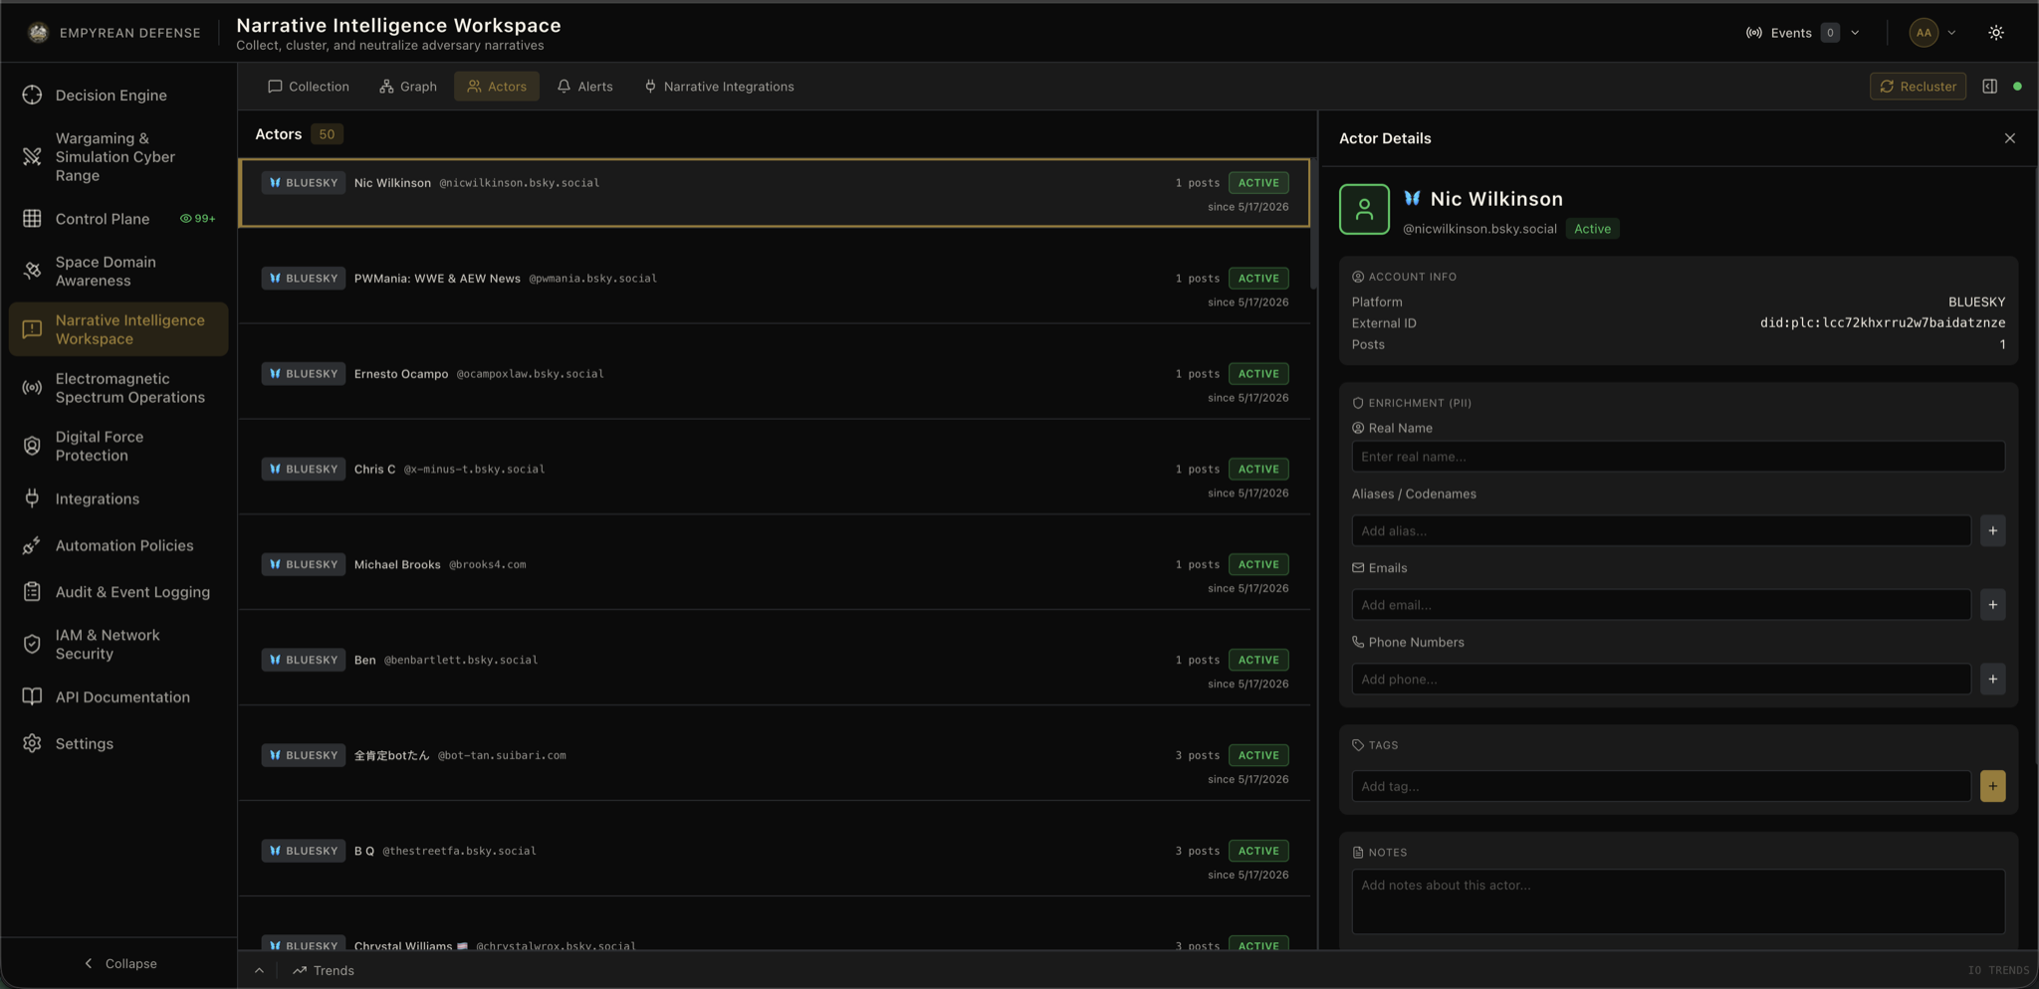Open the Events dropdown

[x=1803, y=33]
